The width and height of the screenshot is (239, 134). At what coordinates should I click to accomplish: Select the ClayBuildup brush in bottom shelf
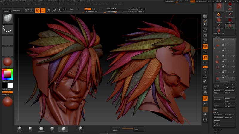tap(41, 129)
